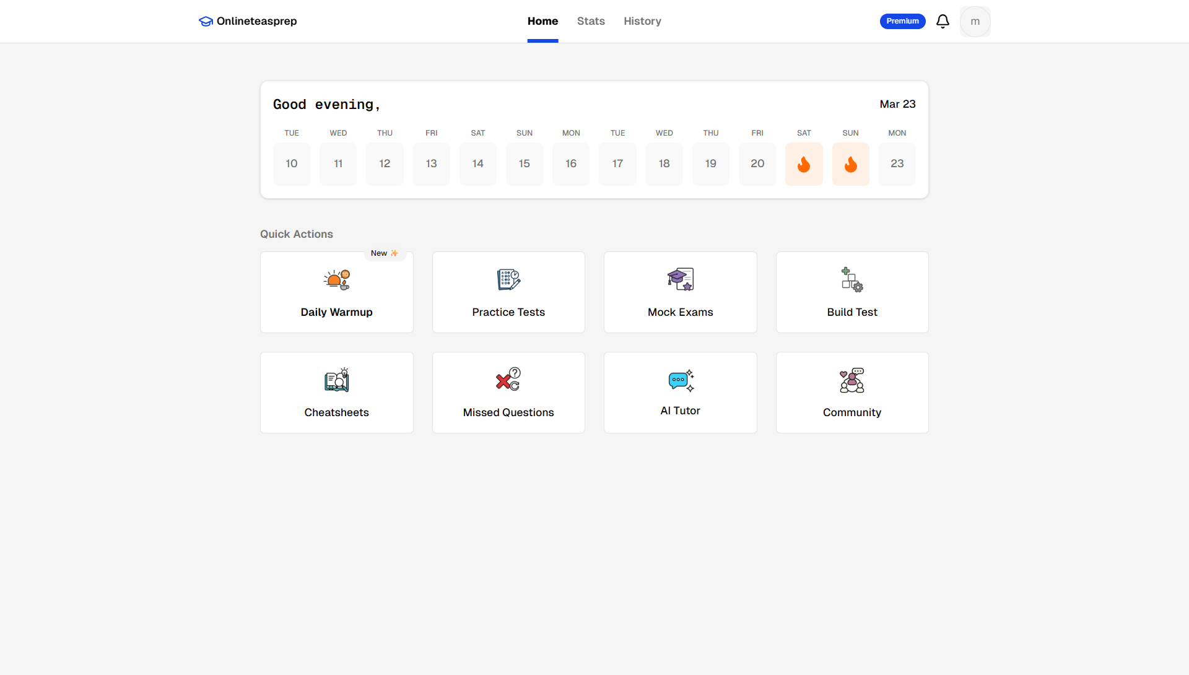
Task: Click the New badge on Daily Warmup
Action: click(384, 253)
